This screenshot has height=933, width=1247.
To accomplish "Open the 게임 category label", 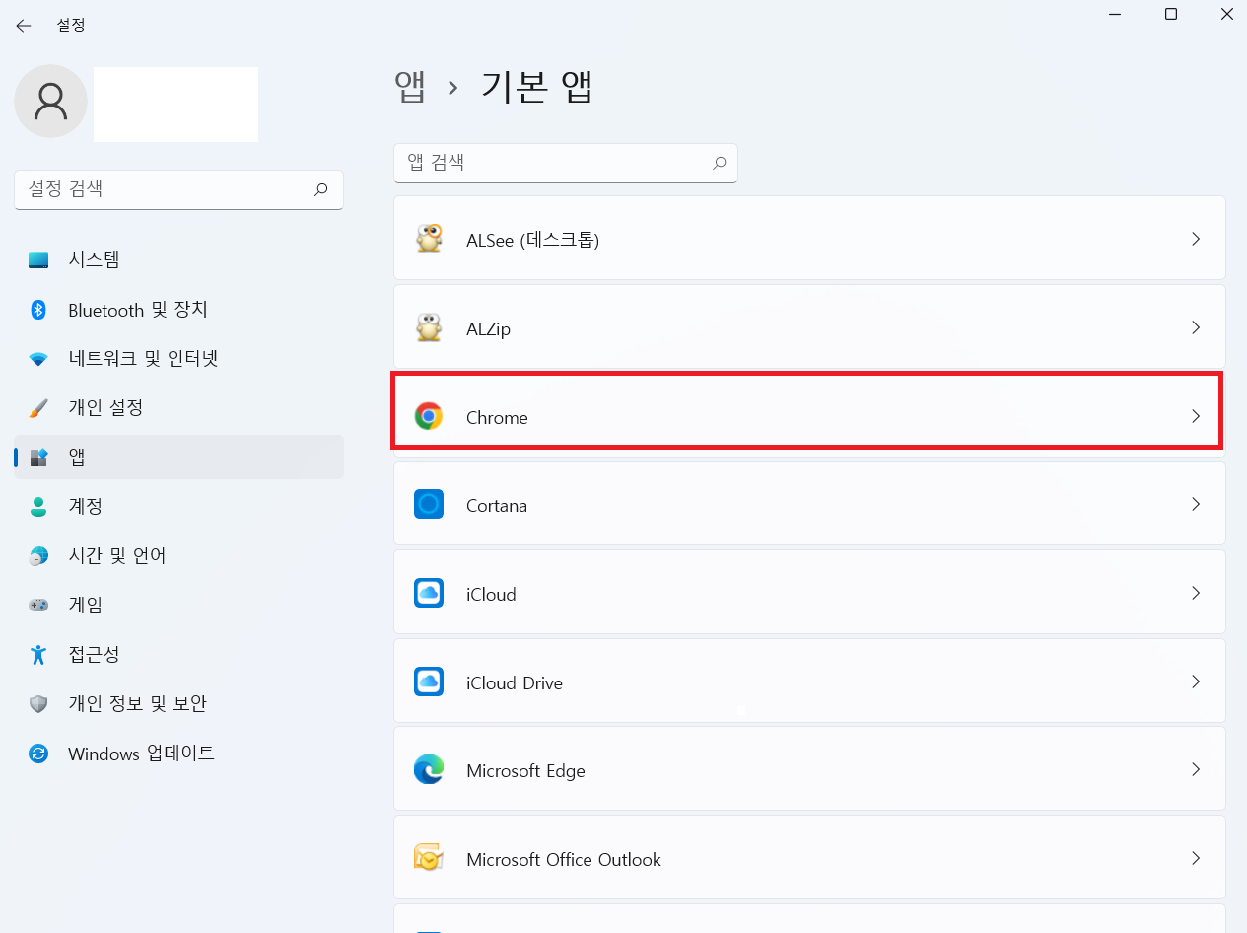I will click(86, 605).
